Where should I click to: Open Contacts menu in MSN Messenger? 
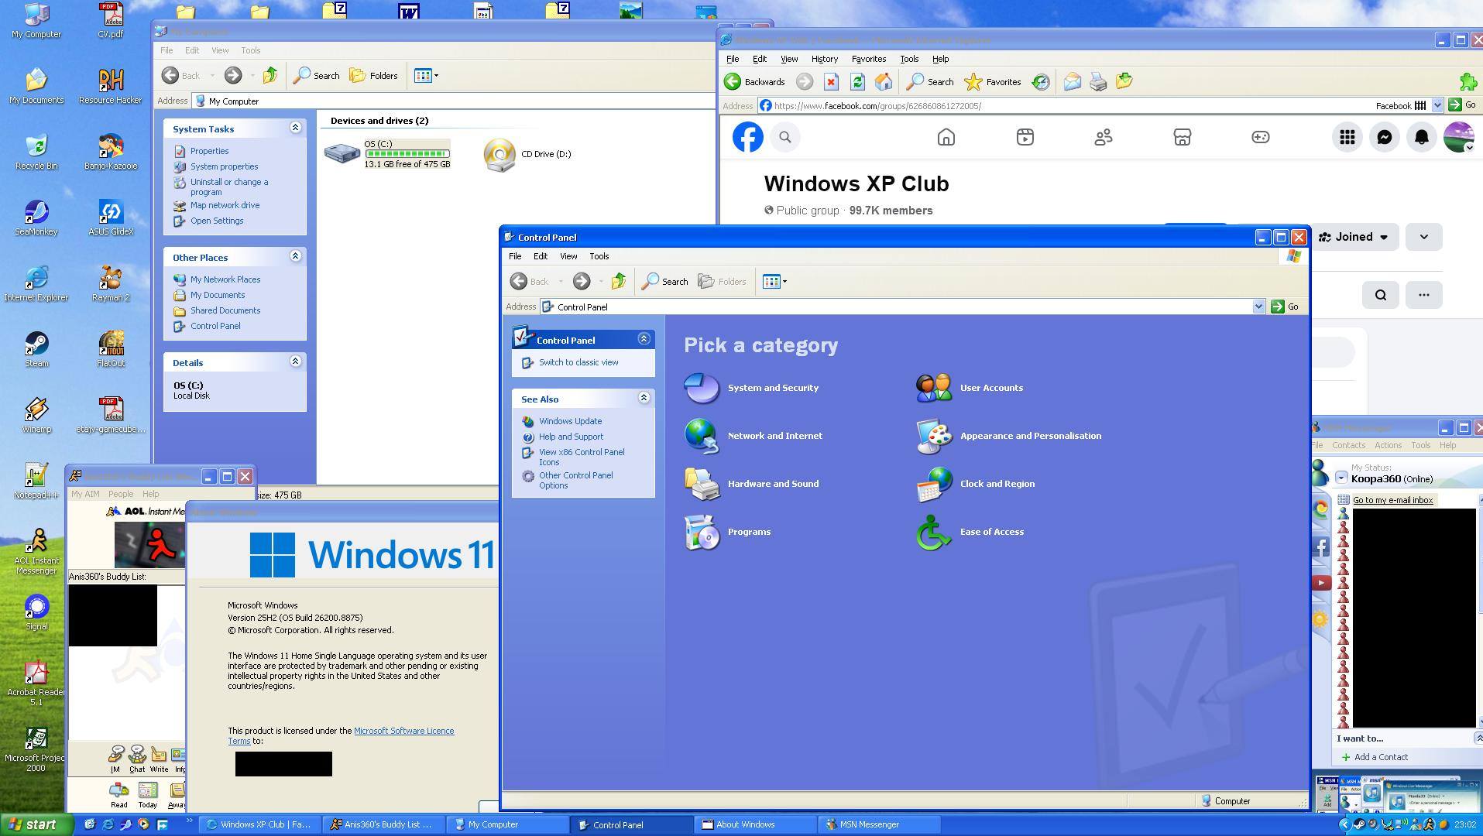[1348, 445]
